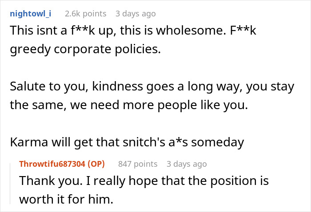Click the 847 points score

pyautogui.click(x=138, y=164)
